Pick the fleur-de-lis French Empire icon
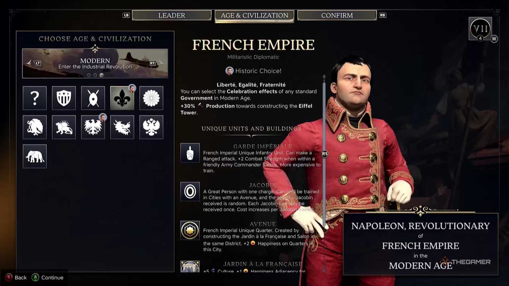The width and height of the screenshot is (509, 286). tap(122, 98)
